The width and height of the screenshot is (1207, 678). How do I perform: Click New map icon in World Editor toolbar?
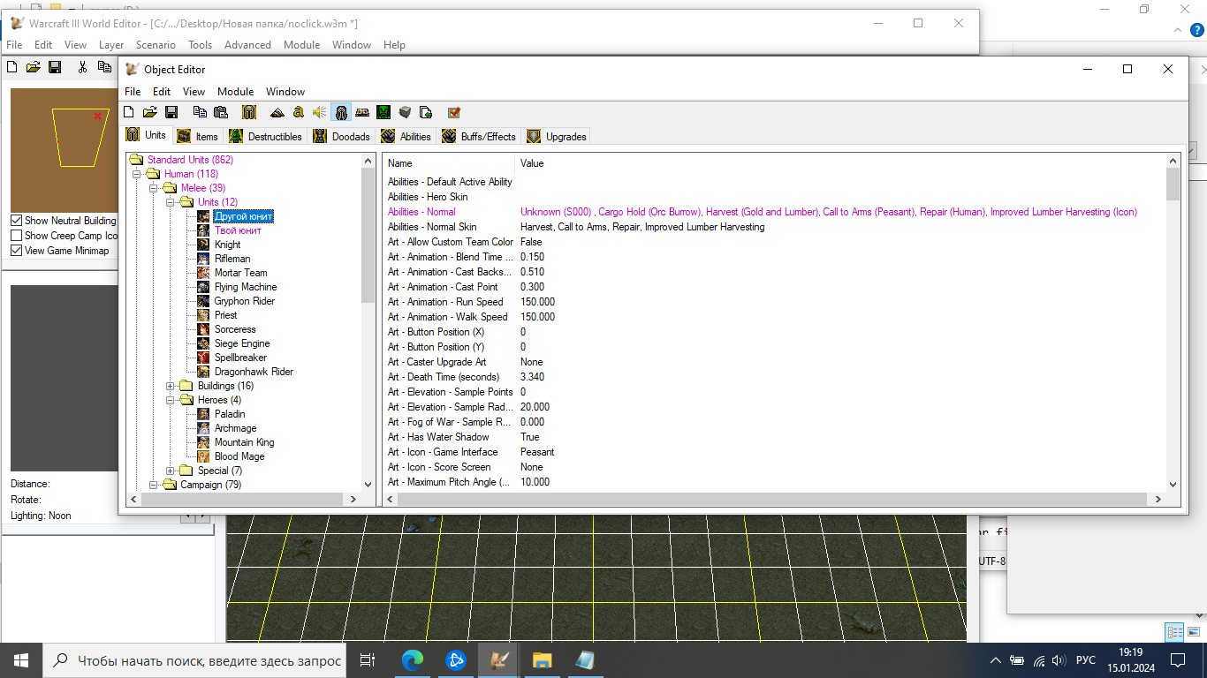pyautogui.click(x=12, y=66)
